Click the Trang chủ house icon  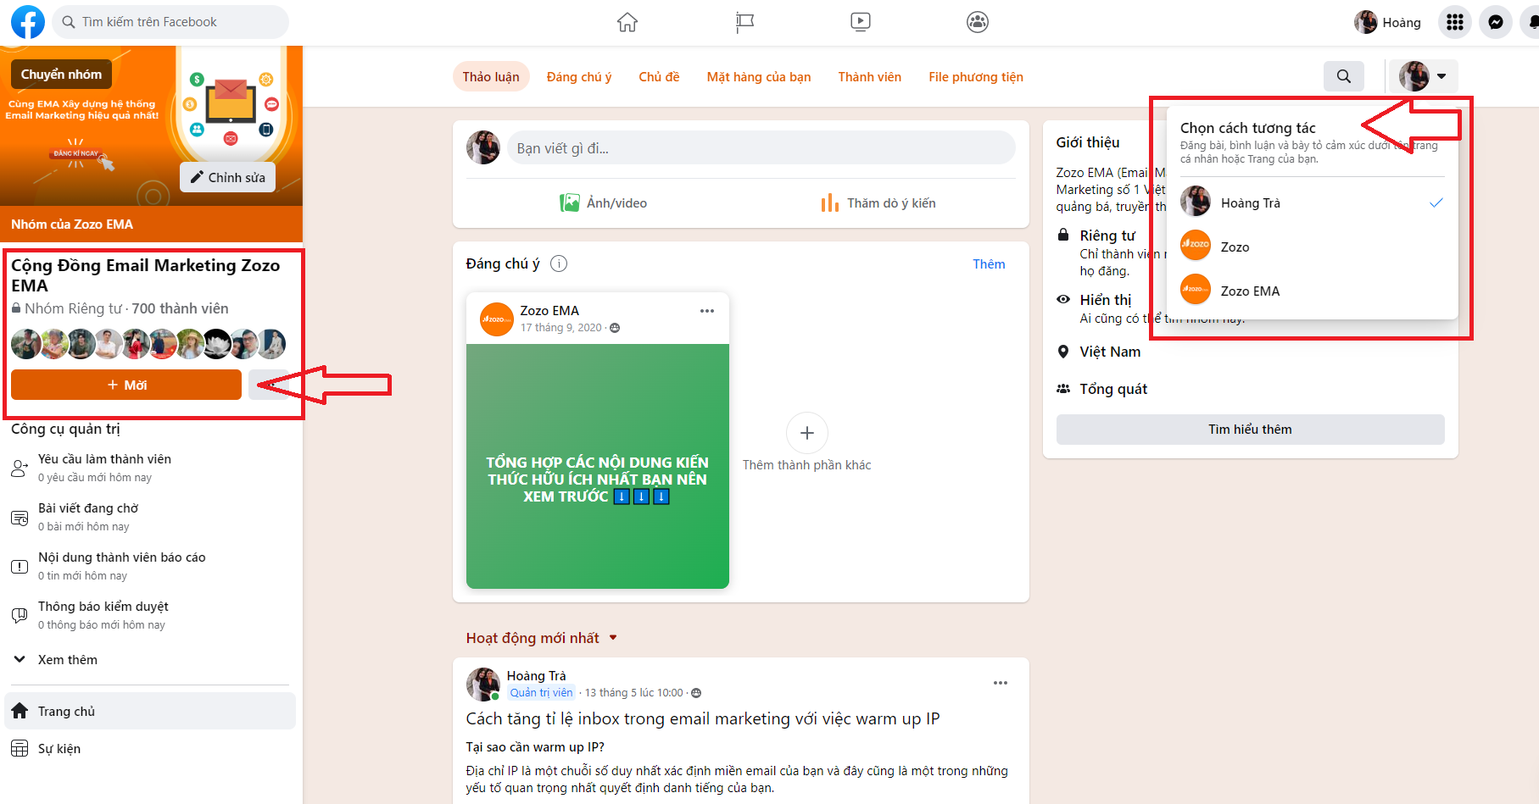click(x=20, y=711)
